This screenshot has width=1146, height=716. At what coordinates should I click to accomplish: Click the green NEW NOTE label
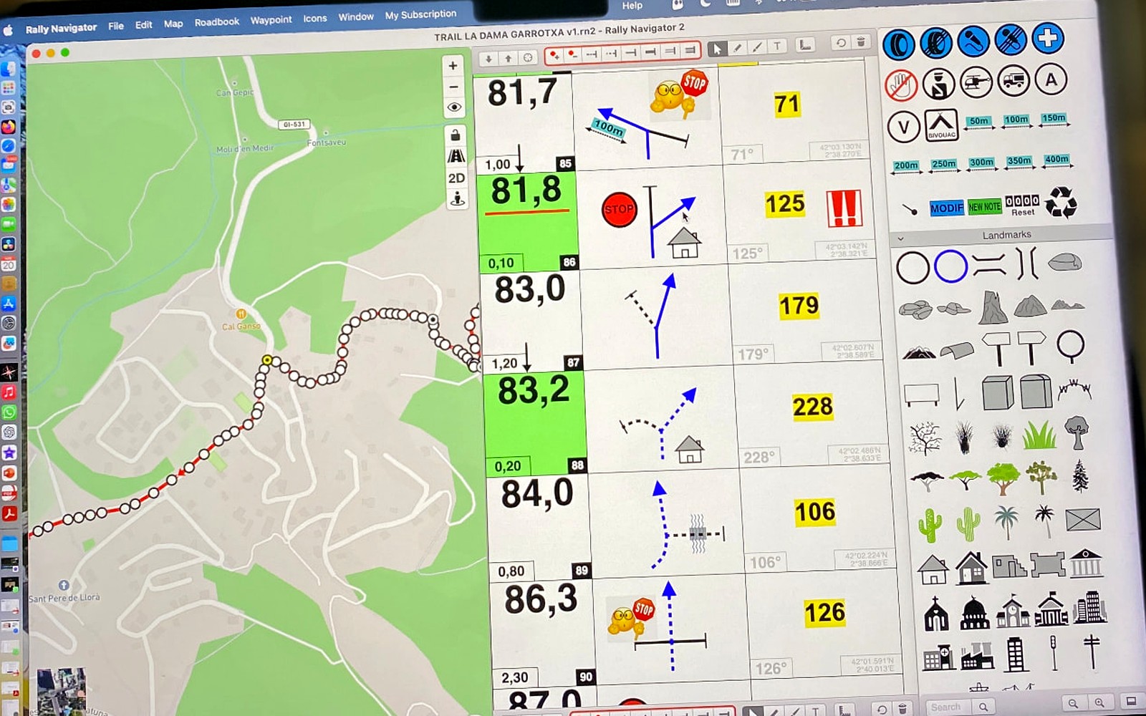point(984,206)
